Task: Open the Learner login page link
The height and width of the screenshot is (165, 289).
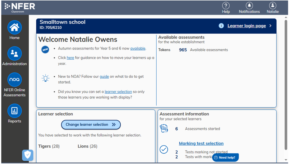Action: click(x=247, y=26)
